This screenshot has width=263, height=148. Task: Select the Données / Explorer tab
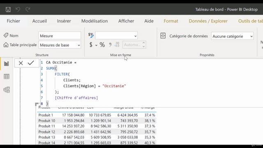(208, 21)
